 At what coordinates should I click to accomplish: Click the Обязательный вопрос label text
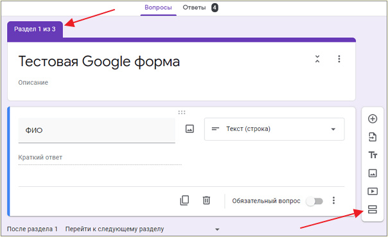point(266,201)
